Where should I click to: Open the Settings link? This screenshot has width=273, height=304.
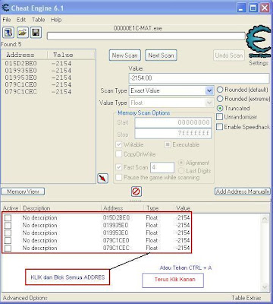pyautogui.click(x=259, y=63)
